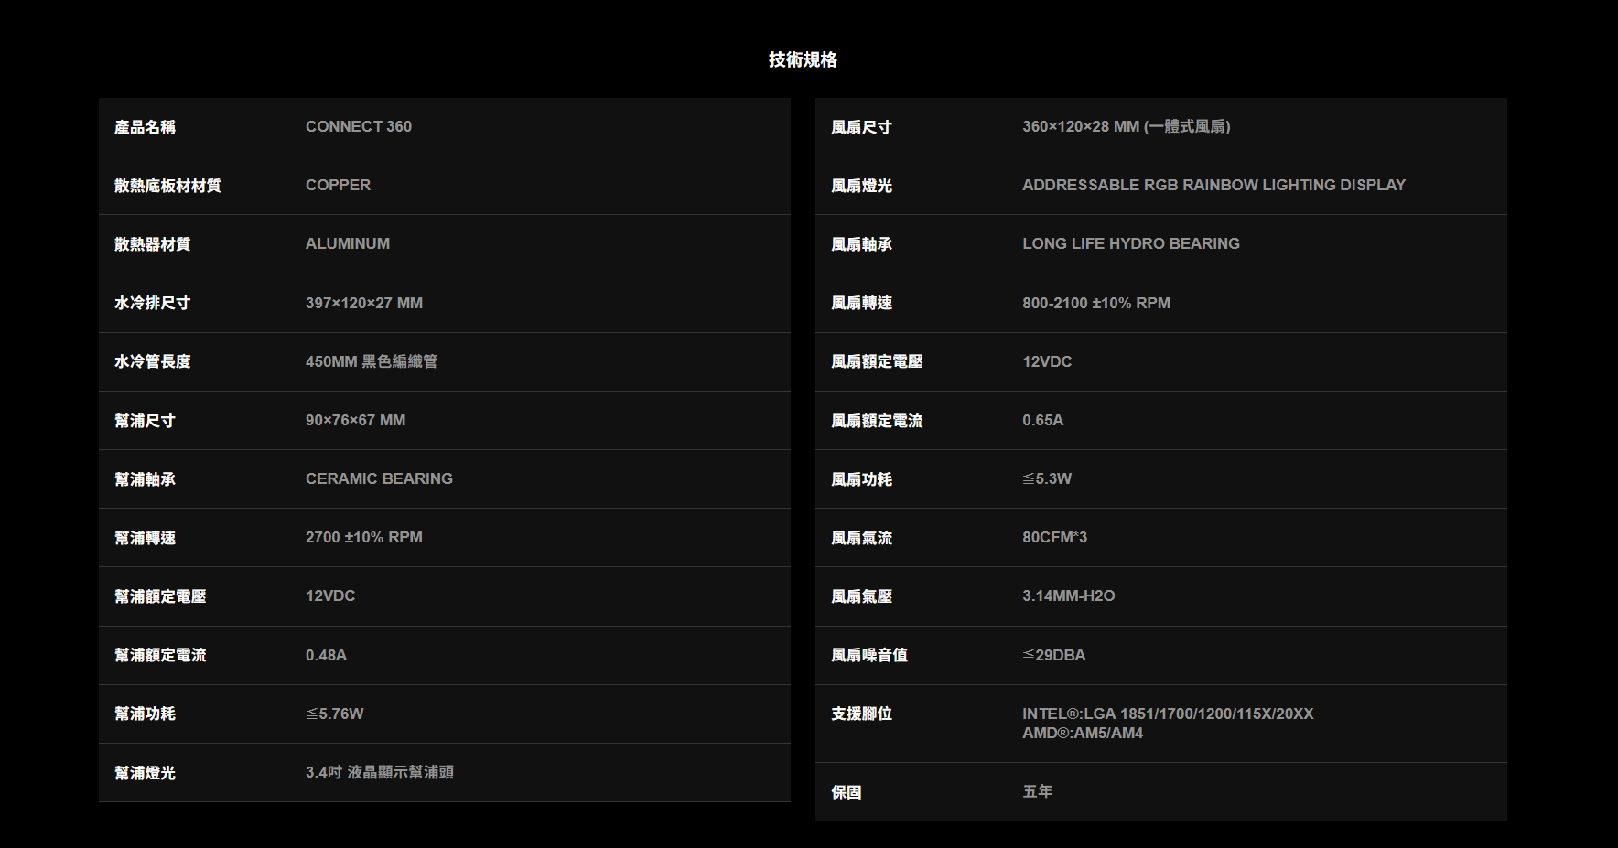Click the CERAMIC BEARING value
The width and height of the screenshot is (1618, 848).
tap(379, 478)
